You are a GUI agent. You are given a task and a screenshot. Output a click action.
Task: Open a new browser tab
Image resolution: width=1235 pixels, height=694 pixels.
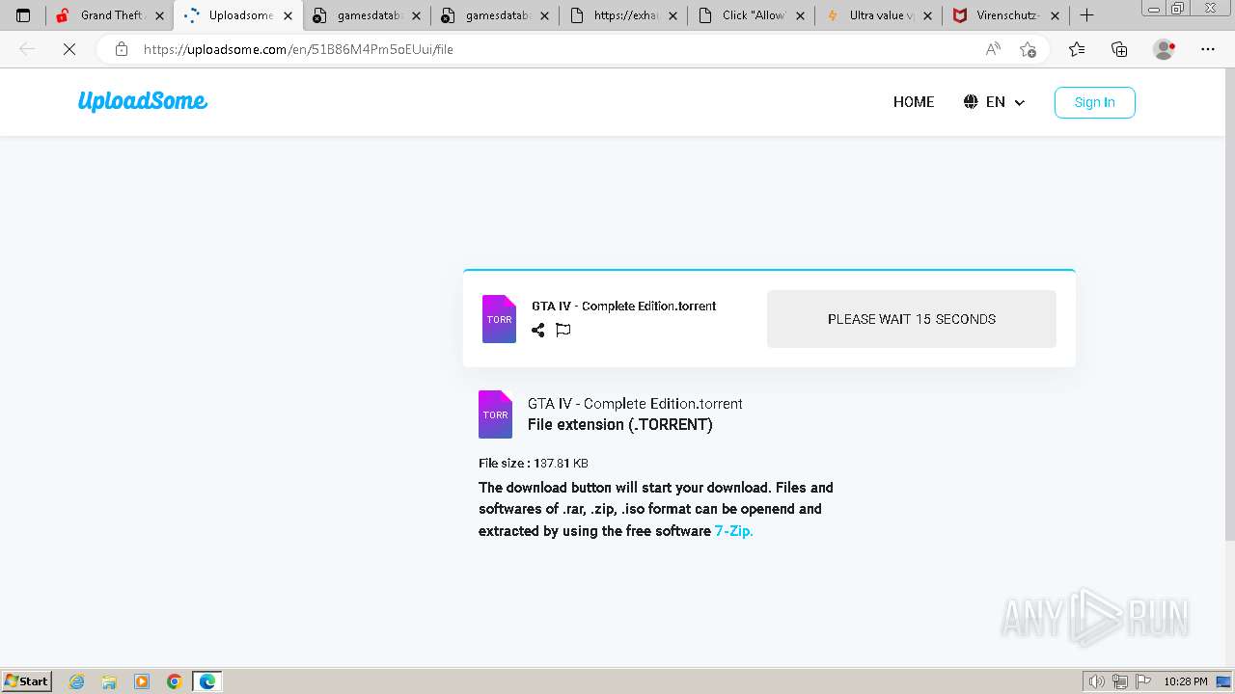point(1086,15)
